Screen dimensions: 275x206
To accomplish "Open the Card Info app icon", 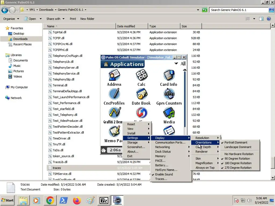I will (x=169, y=75).
